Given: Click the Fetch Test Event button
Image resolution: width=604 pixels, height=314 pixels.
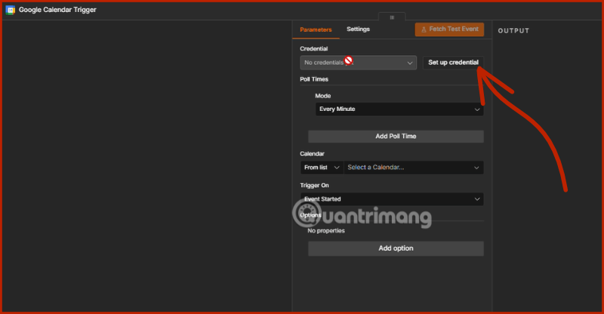Looking at the screenshot, I should [x=449, y=29].
